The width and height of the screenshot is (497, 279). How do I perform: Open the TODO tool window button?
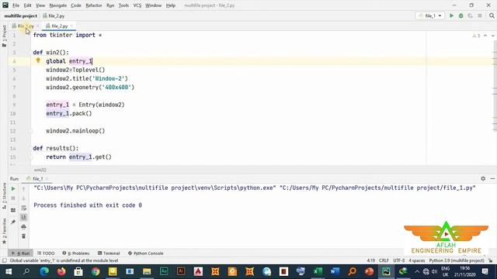click(x=46, y=253)
